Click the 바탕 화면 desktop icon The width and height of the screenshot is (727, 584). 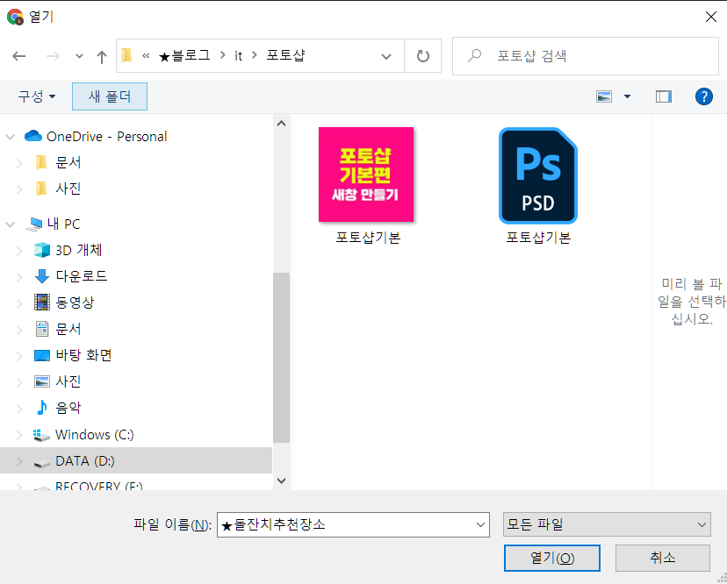42,356
